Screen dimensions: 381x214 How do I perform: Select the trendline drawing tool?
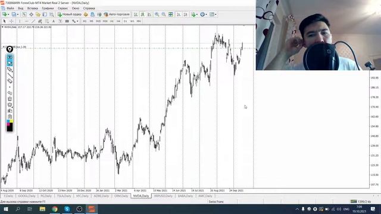(x=33, y=21)
